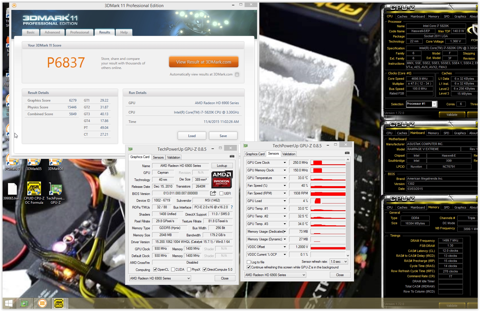Click GPU Core Clock sensor graph
This screenshot has height=311, width=480.
pyautogui.click(x=328, y=163)
